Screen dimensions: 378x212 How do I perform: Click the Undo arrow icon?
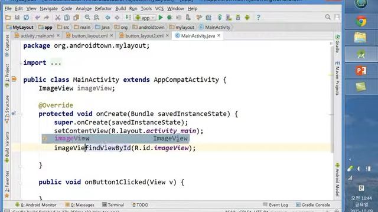(x=37, y=18)
